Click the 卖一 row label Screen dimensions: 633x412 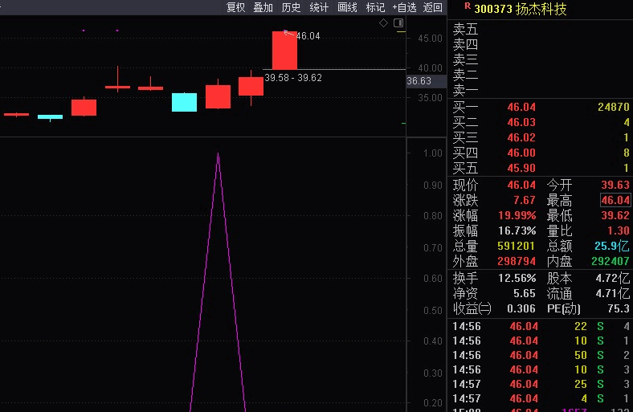(465, 91)
